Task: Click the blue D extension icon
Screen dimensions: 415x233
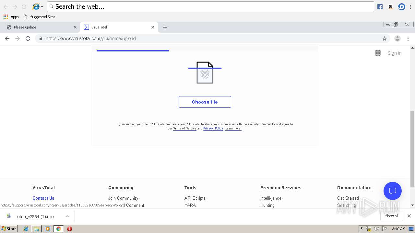Action: pyautogui.click(x=401, y=7)
